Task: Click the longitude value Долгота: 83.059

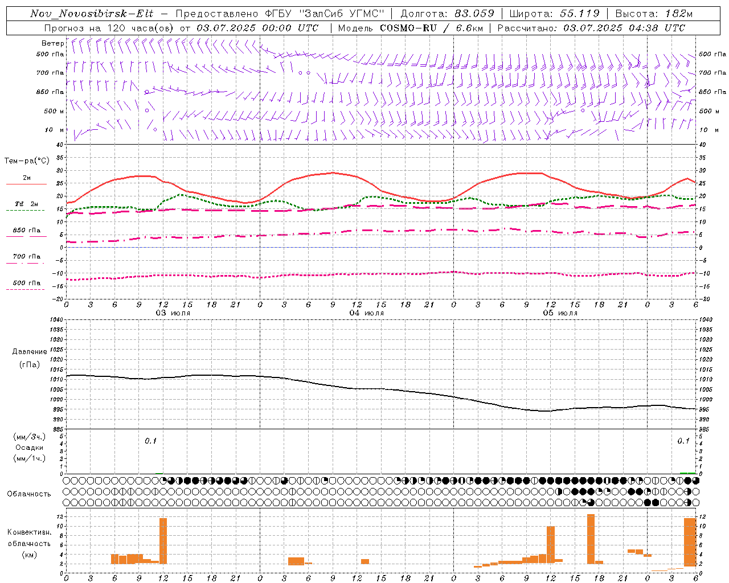Action: point(447,14)
